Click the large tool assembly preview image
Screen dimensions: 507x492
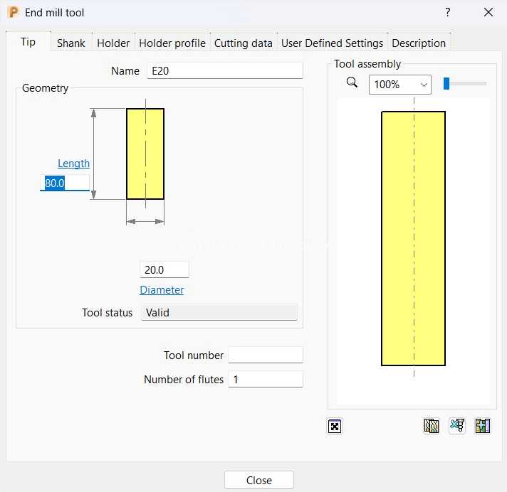(x=413, y=239)
